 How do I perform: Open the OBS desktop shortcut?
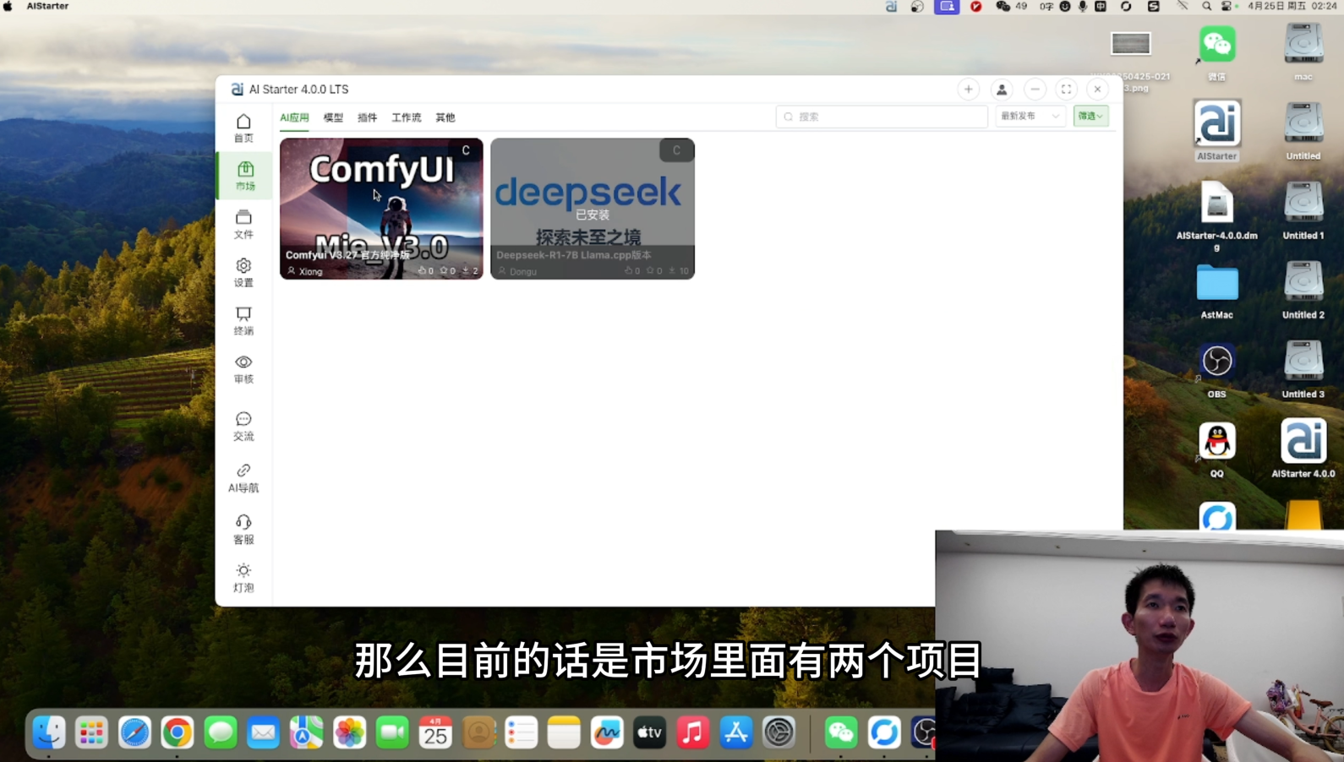point(1217,369)
